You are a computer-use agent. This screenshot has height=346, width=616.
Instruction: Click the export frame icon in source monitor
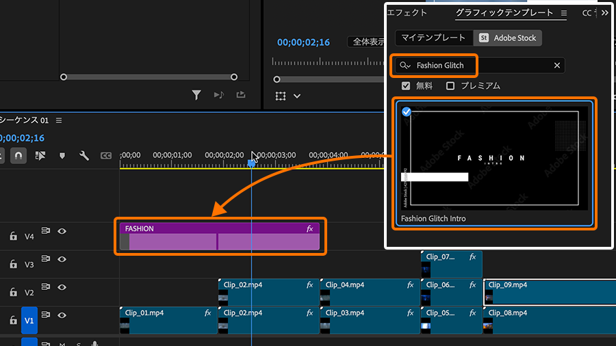click(241, 95)
